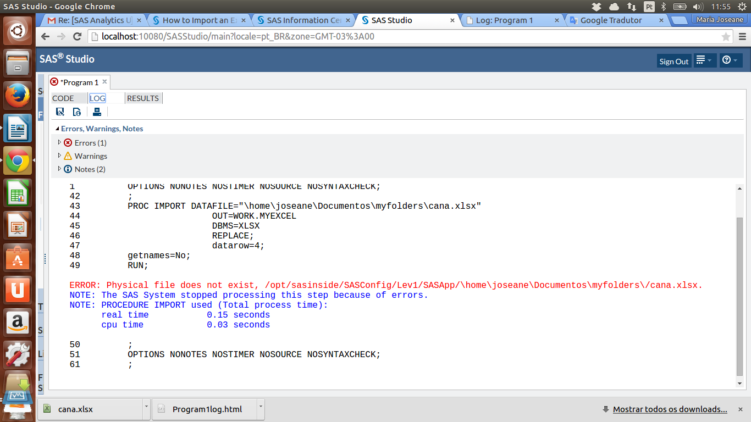Viewport: 751px width, 422px height.
Task: Click the 'cpu time 0.03 seconds' line
Action: (186, 325)
